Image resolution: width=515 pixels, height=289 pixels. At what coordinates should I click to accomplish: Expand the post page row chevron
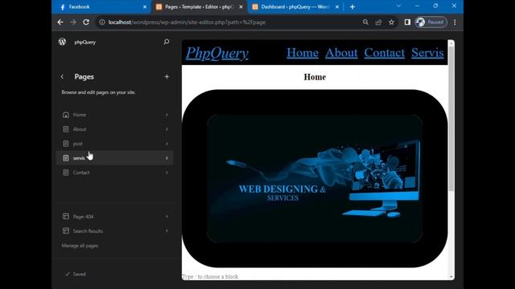[x=167, y=144]
